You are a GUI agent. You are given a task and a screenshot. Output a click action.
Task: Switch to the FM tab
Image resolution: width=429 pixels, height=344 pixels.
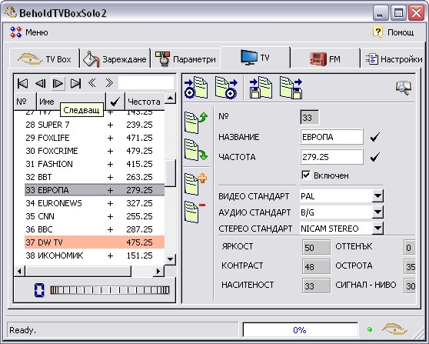coord(325,58)
